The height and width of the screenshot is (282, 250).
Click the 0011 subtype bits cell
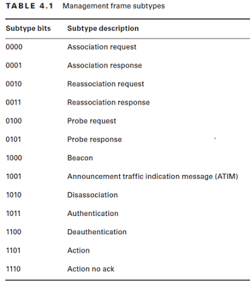tap(13, 102)
